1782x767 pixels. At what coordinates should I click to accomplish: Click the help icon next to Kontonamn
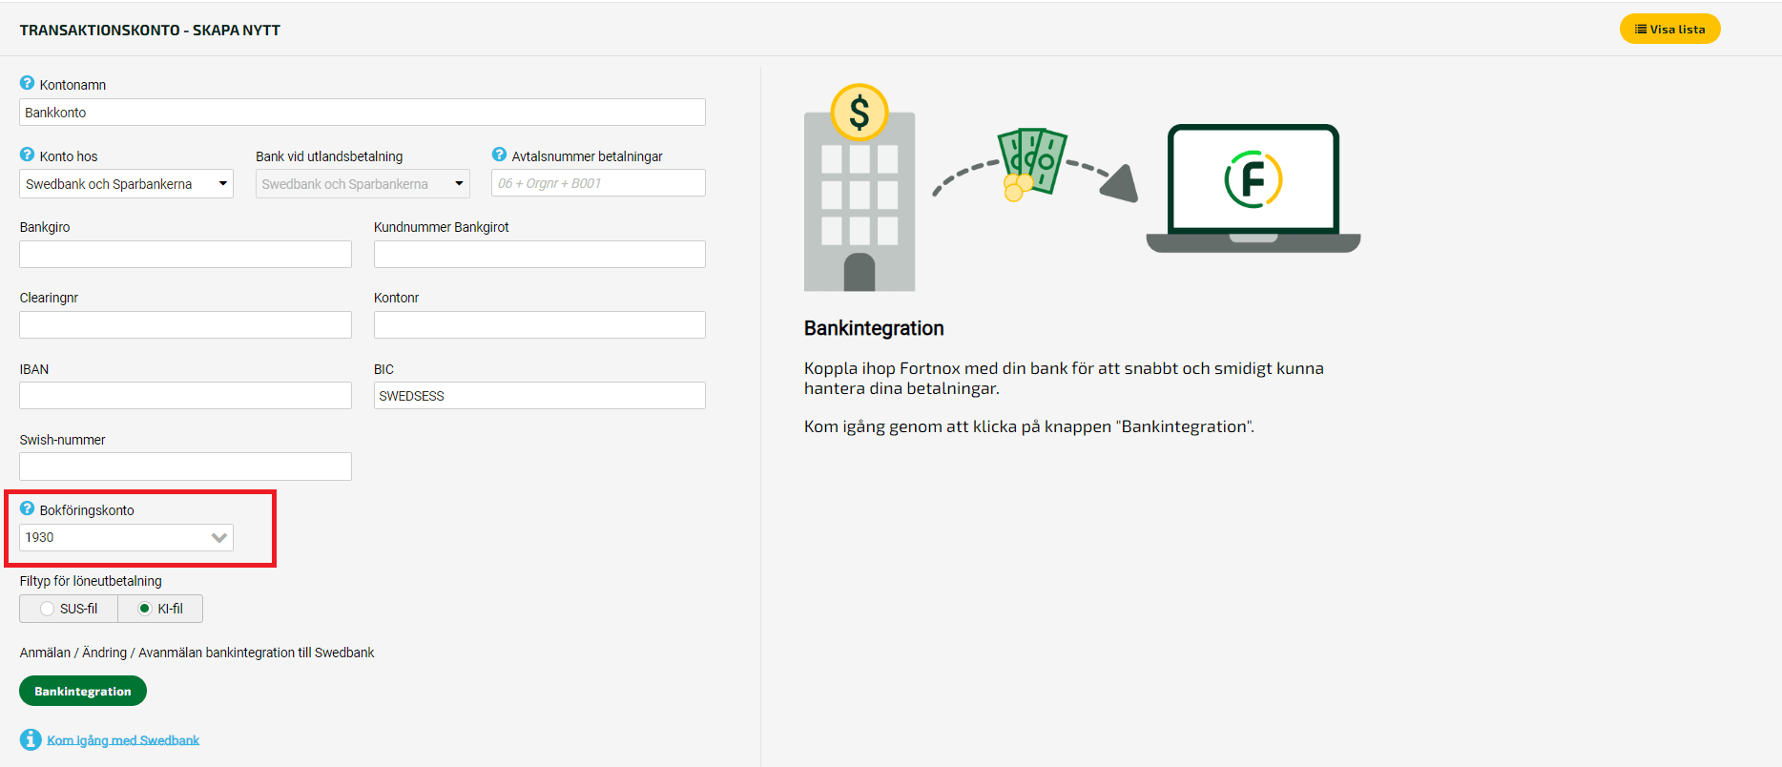(27, 83)
